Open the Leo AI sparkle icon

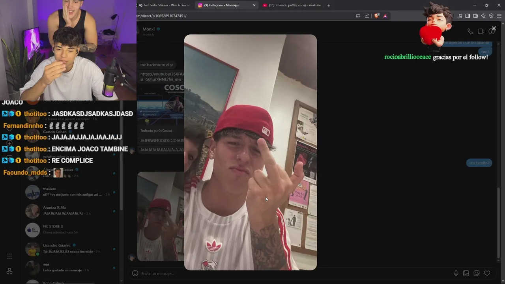pyautogui.click(x=483, y=16)
